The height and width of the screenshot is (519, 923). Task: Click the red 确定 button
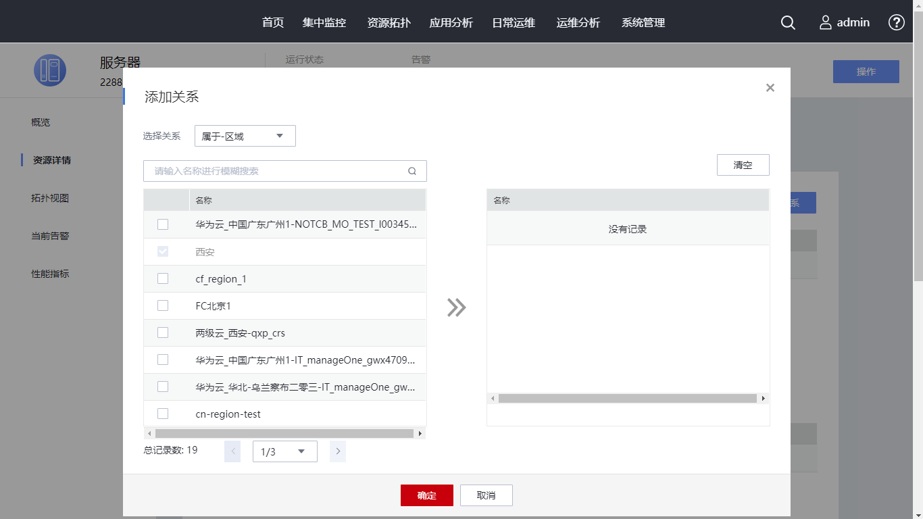[426, 495]
